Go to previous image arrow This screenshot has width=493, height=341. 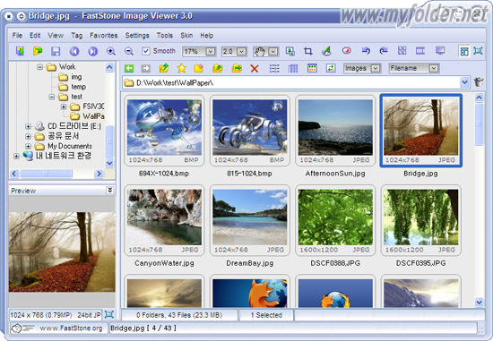pos(74,51)
